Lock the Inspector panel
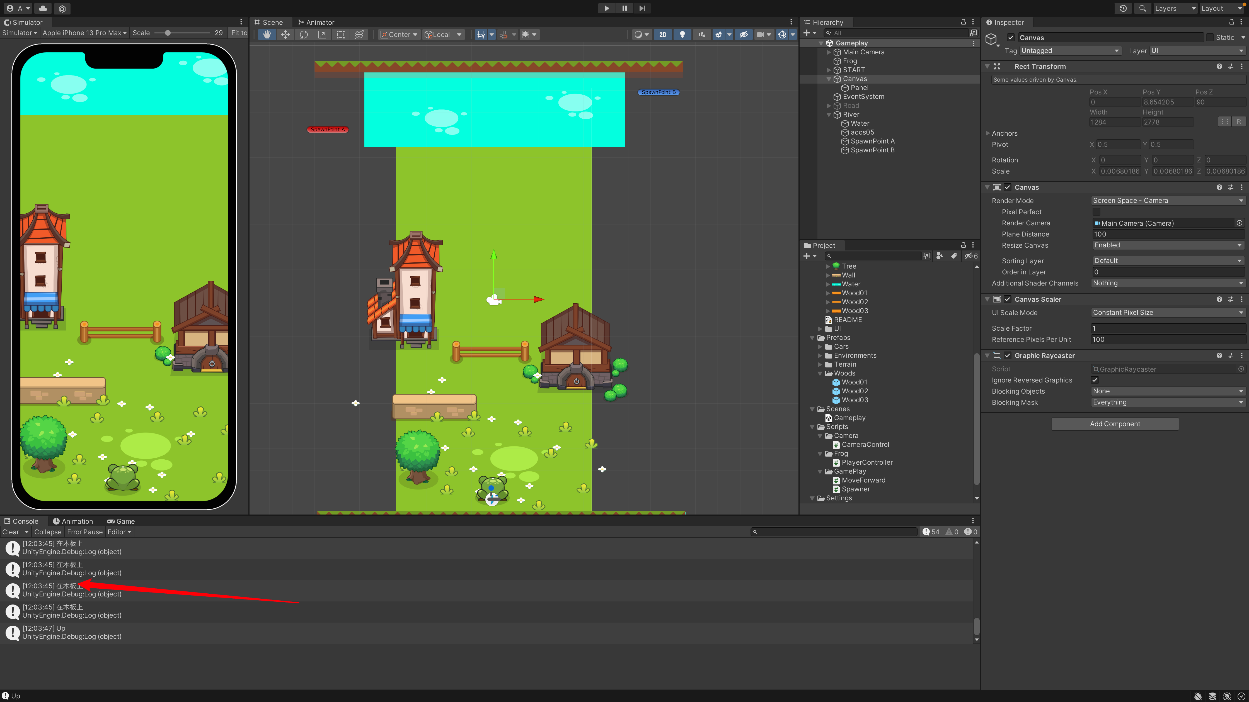The width and height of the screenshot is (1249, 702). [x=1231, y=22]
